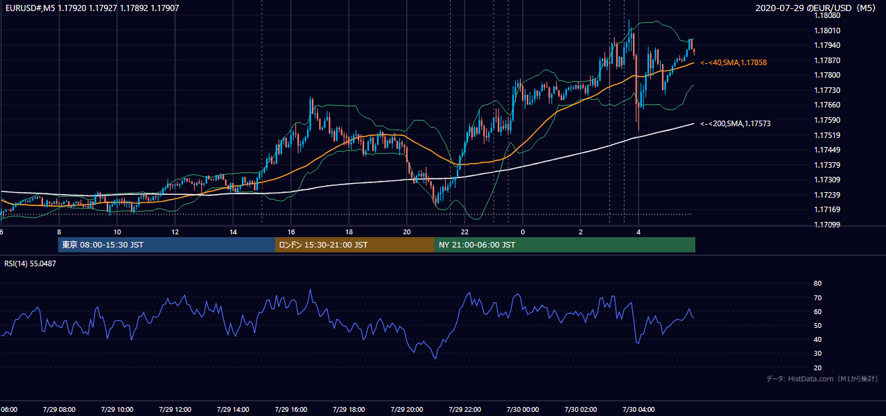This screenshot has height=416, width=886.
Task: Click RSI scale level 50
Action: point(817,325)
